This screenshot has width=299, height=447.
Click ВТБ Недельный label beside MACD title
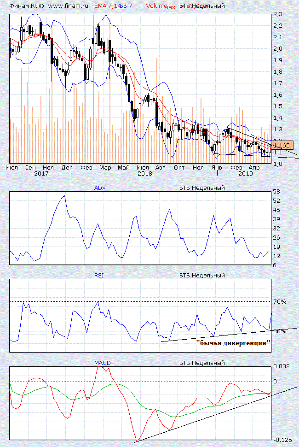(202, 363)
